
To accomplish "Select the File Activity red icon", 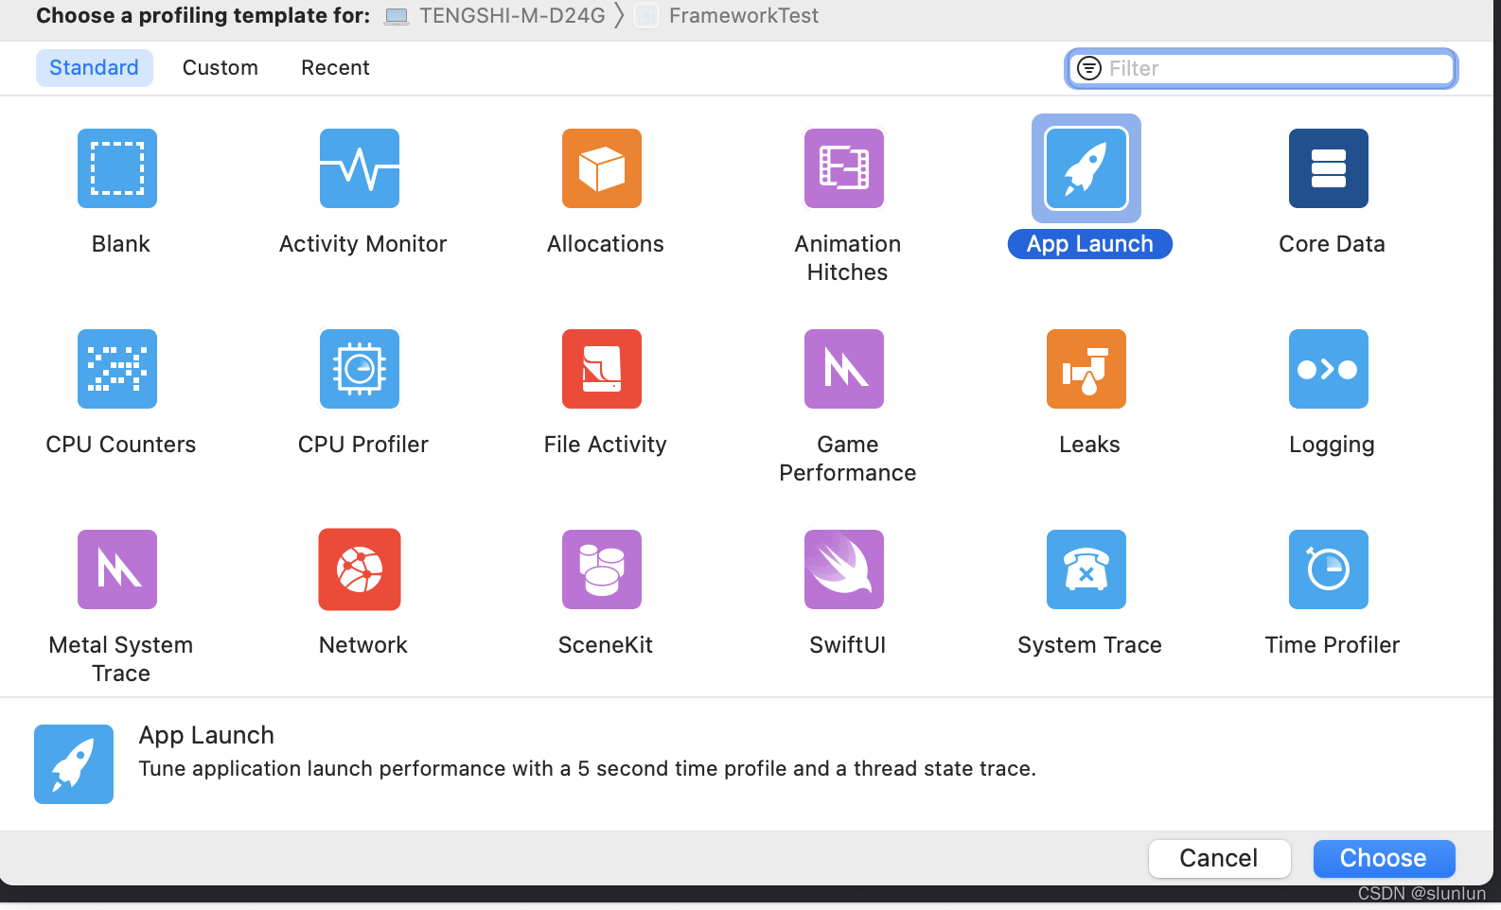I will [602, 369].
